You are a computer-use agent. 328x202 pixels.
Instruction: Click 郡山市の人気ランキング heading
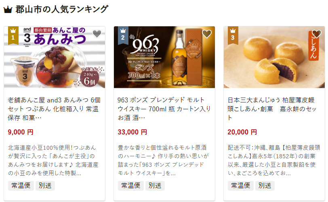(62, 9)
